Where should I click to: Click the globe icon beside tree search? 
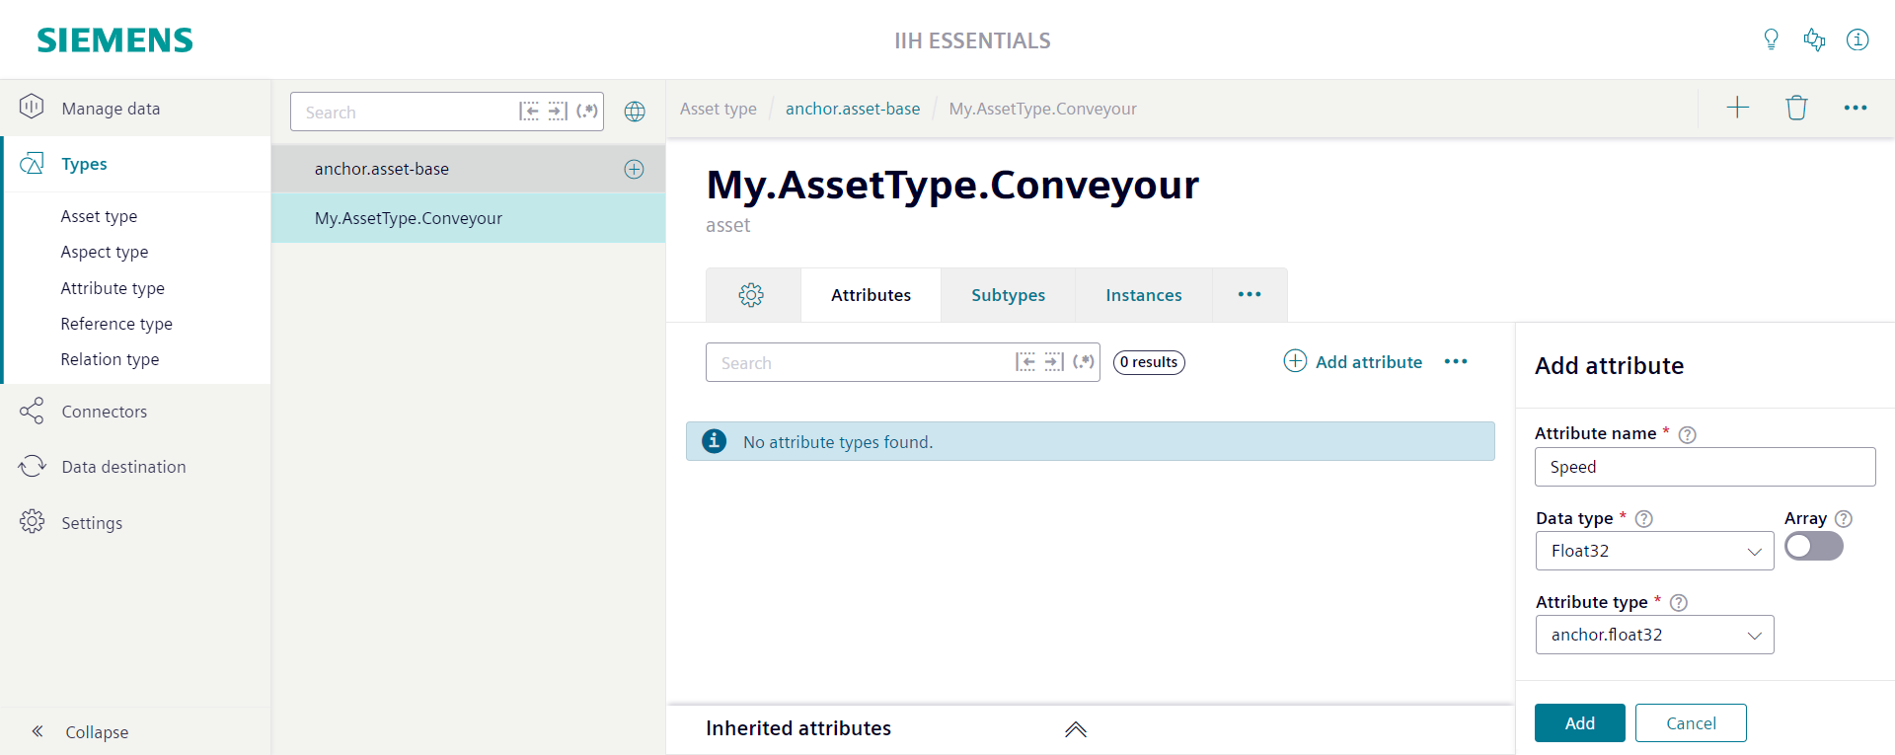(635, 112)
